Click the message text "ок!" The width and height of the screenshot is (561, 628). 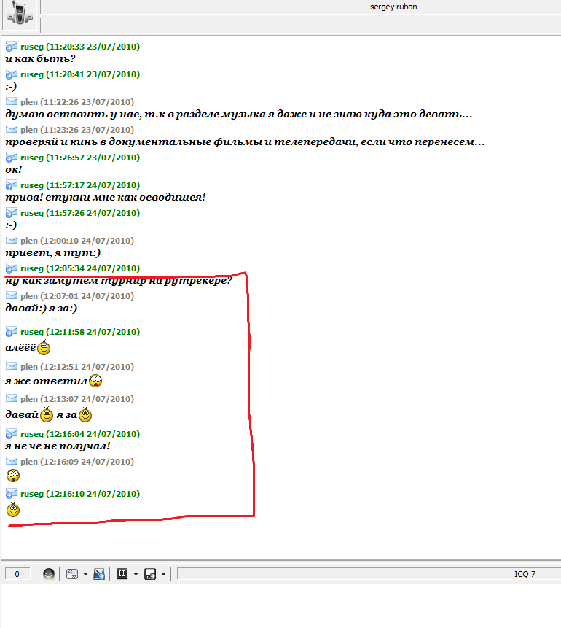coord(14,169)
